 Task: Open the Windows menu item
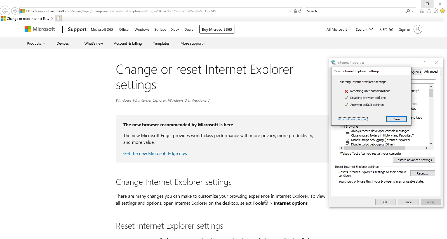[x=142, y=29]
